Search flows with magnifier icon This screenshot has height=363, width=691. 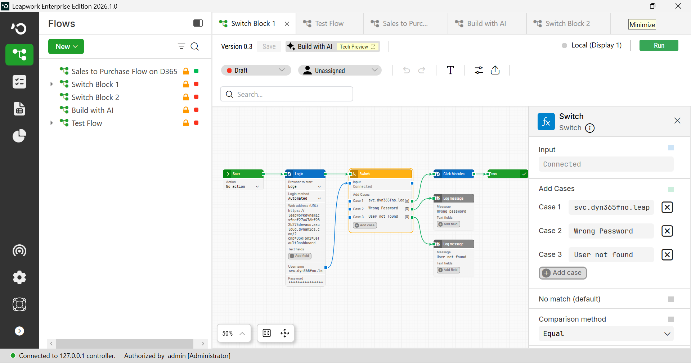coord(195,46)
